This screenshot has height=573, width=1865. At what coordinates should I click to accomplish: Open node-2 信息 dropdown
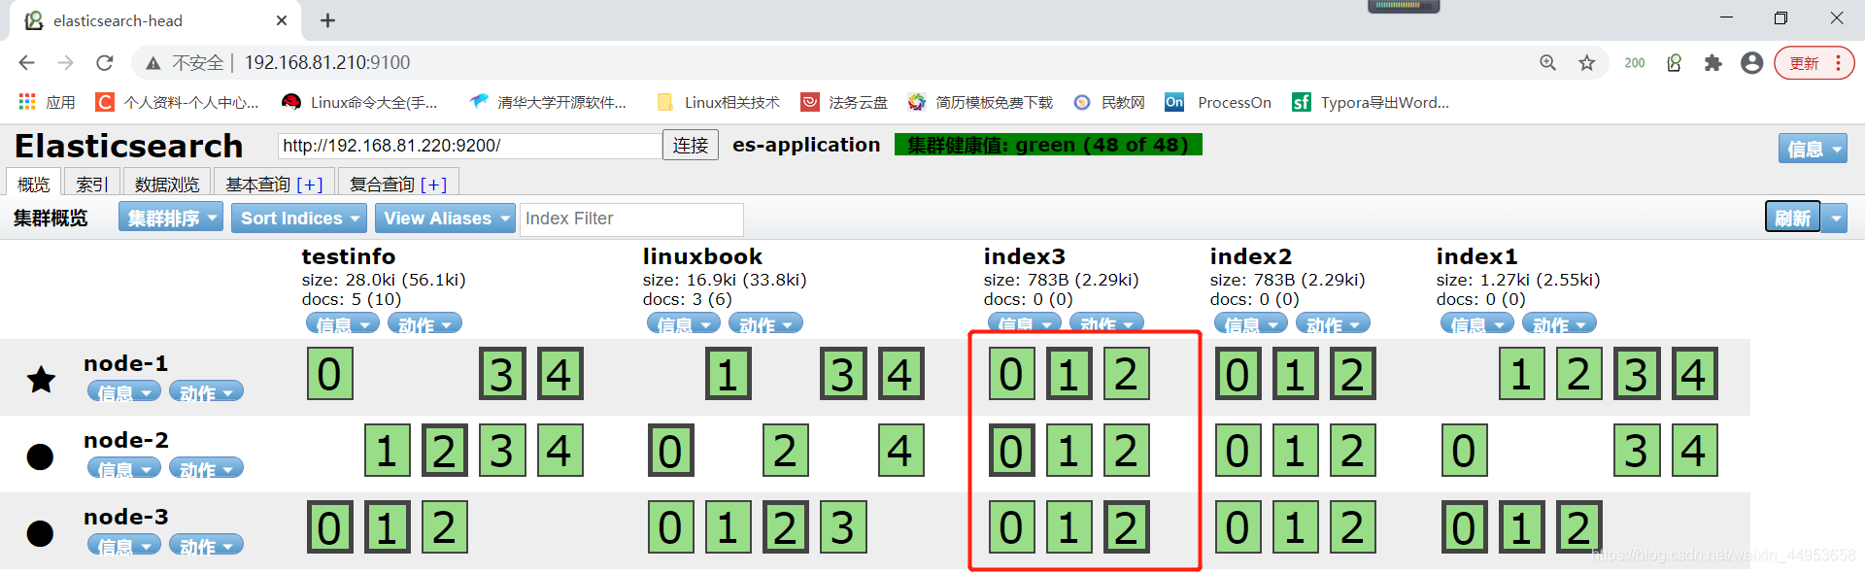point(124,468)
